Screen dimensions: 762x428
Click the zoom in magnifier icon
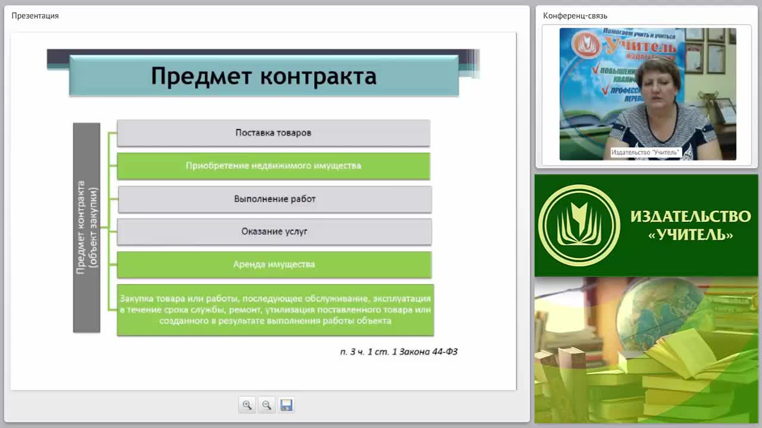tap(247, 405)
